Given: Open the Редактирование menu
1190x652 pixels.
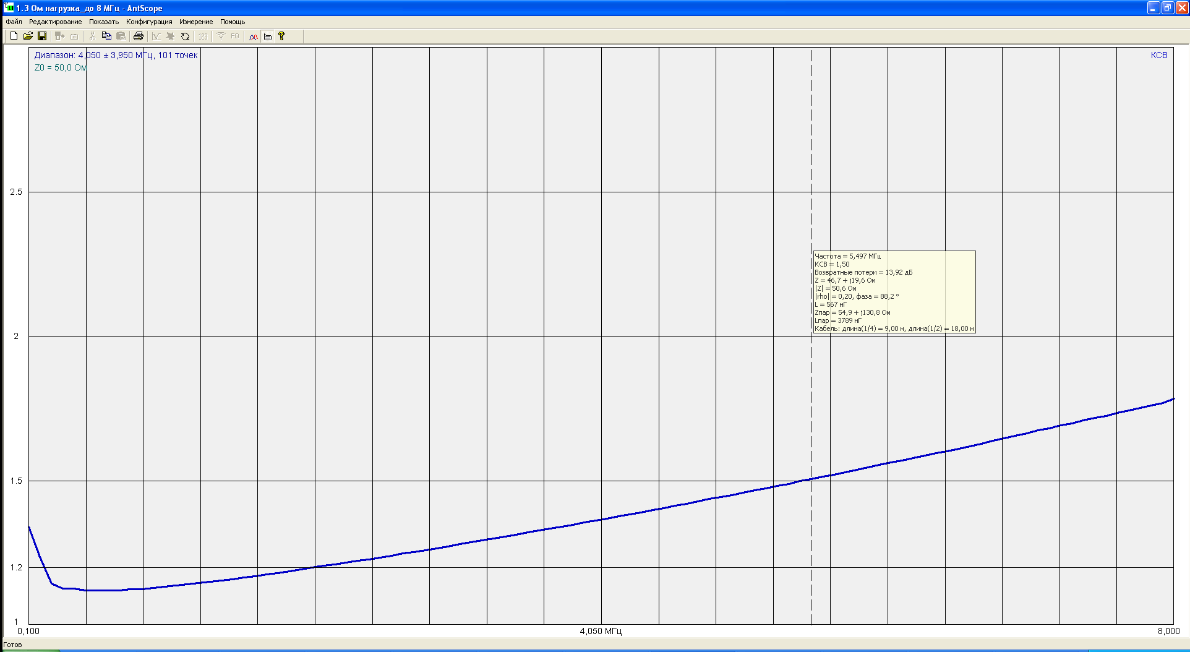Looking at the screenshot, I should click(x=55, y=22).
